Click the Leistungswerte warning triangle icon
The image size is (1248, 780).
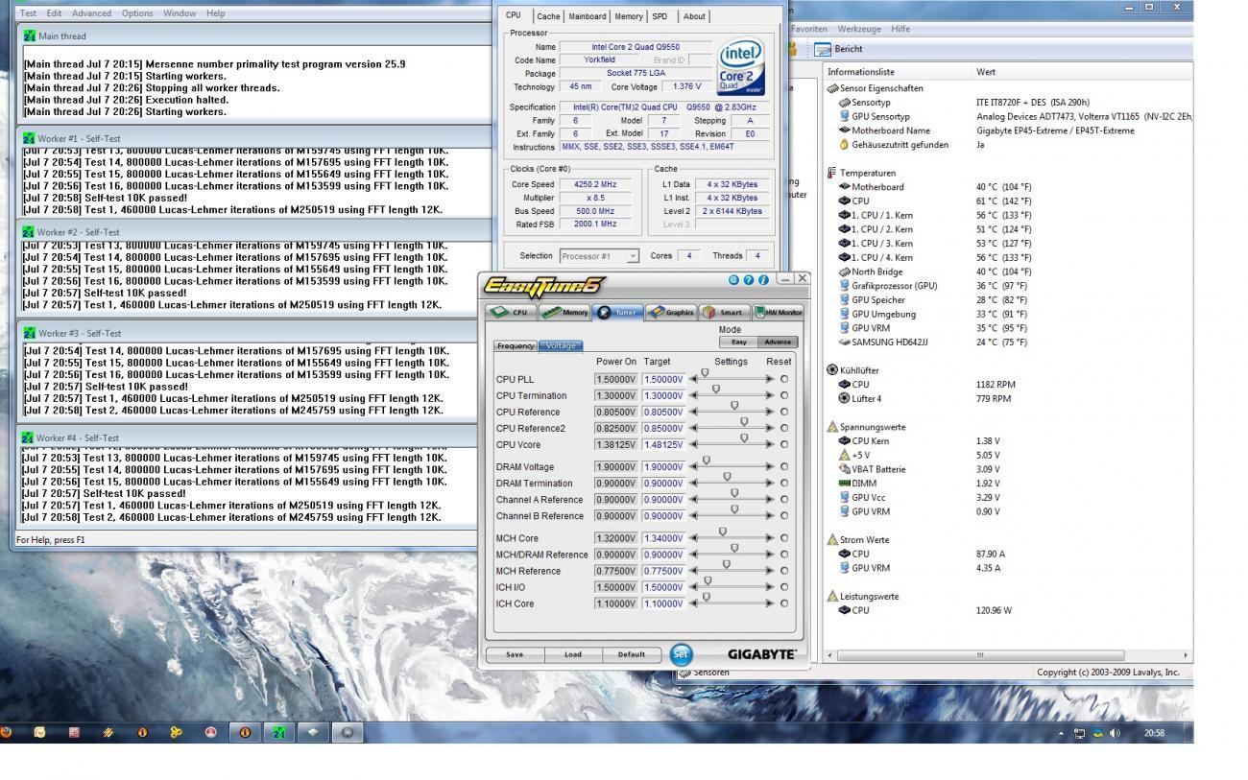coord(832,597)
